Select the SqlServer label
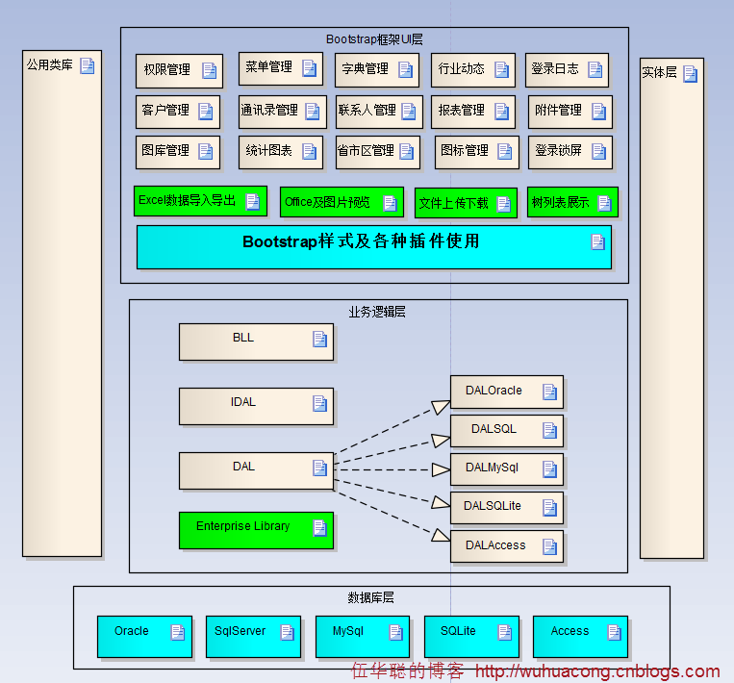This screenshot has height=683, width=734. pos(240,631)
